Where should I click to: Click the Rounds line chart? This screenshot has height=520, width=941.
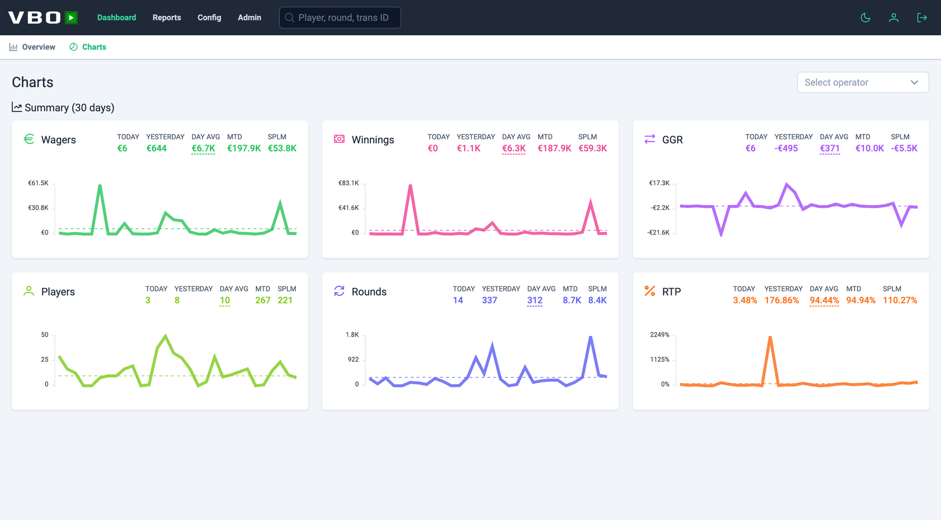tap(488, 361)
